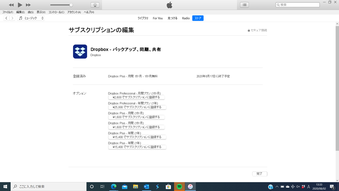
Task: Open Spotify from the taskbar
Action: tap(179, 187)
